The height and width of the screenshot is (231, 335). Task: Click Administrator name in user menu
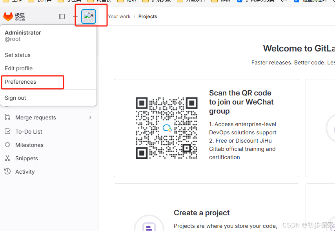pyautogui.click(x=23, y=33)
